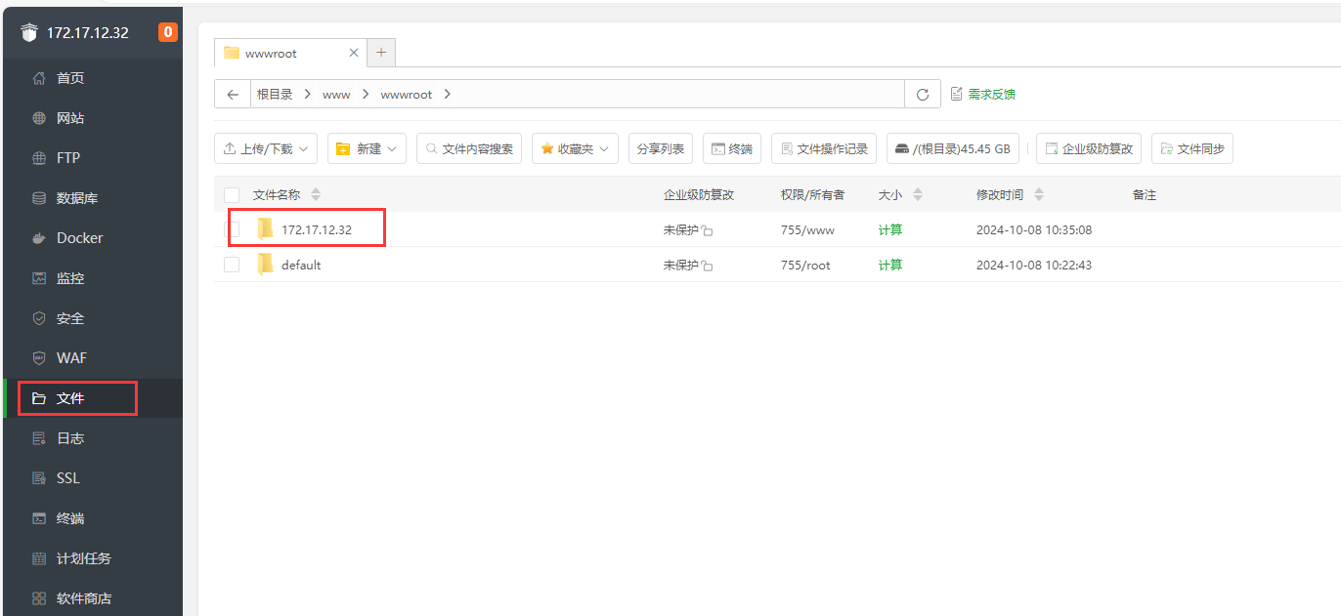
Task: Toggle the select-all checkbox in header
Action: pyautogui.click(x=232, y=195)
